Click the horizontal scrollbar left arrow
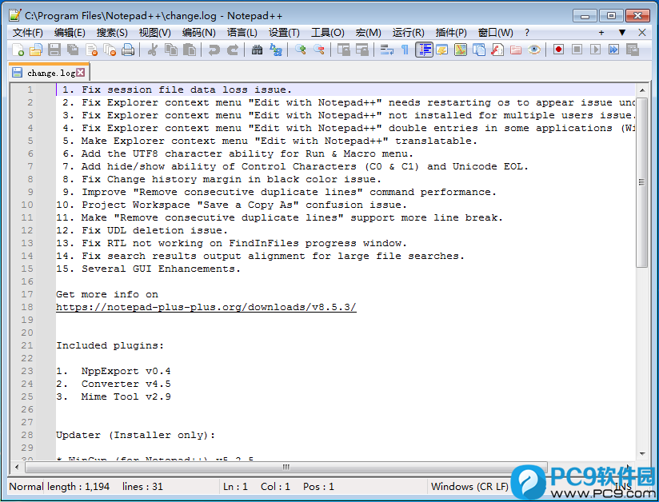The image size is (659, 502). pyautogui.click(x=17, y=467)
